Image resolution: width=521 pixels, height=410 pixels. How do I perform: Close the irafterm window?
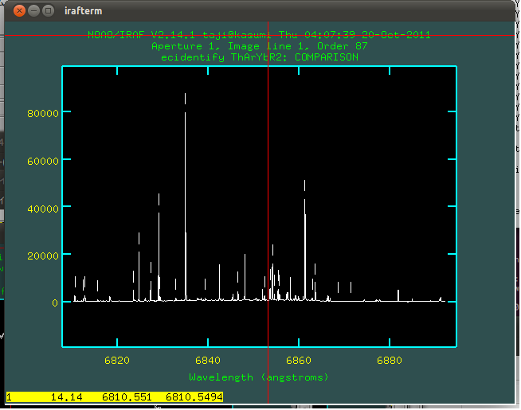click(x=19, y=11)
